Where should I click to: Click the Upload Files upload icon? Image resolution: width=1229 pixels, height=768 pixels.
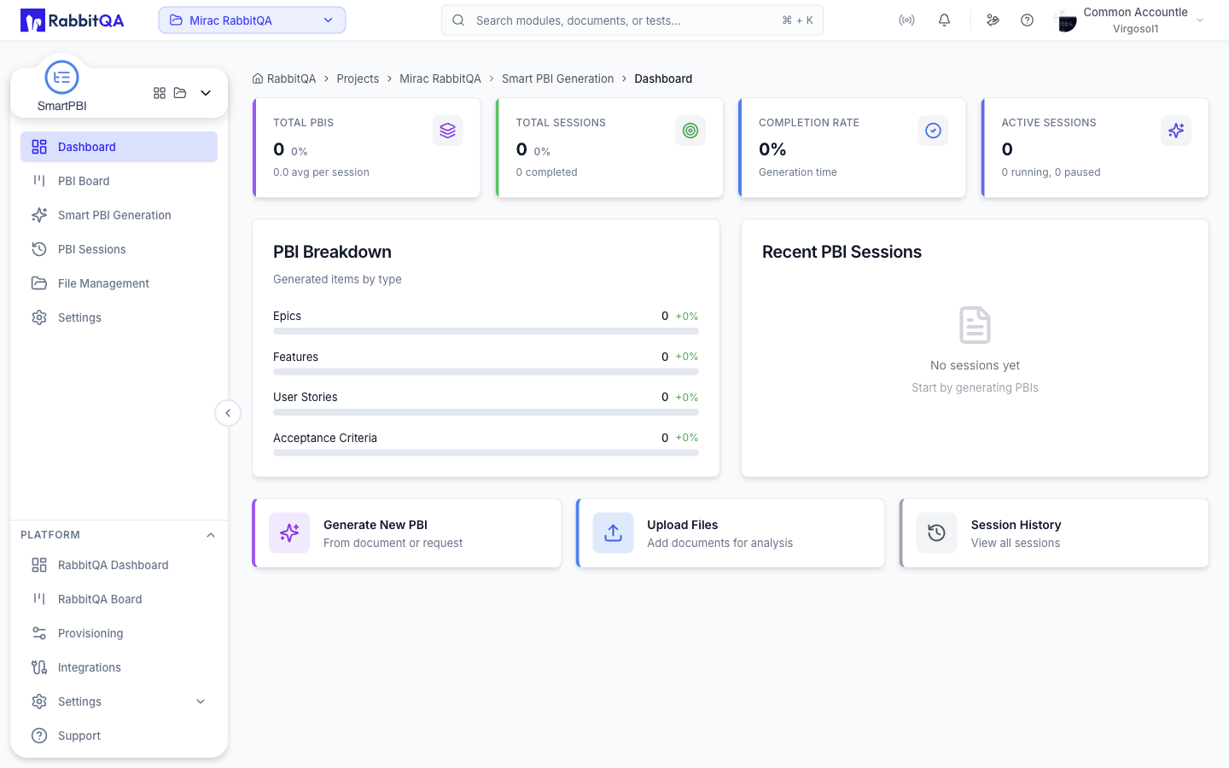(x=613, y=533)
